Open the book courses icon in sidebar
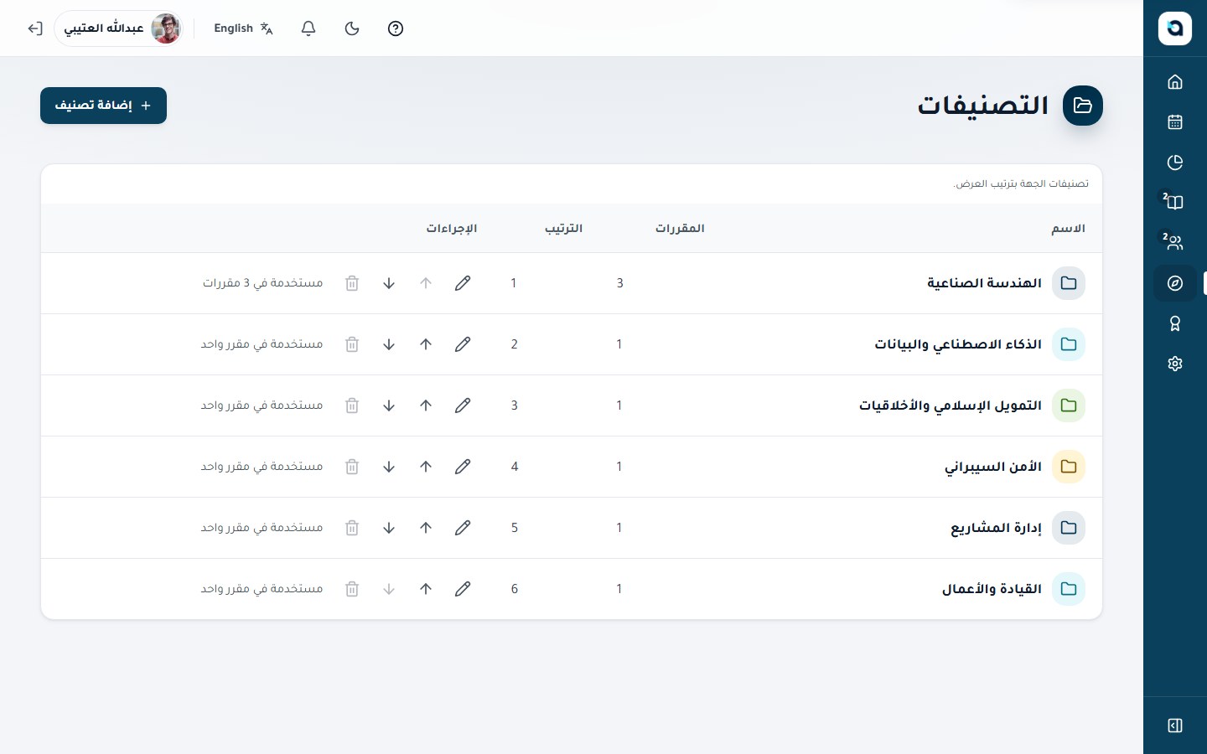 click(1175, 203)
